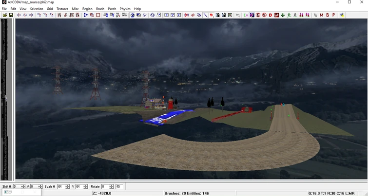Viewport: 368px width, 196px height.
Task: Click the red circled S icon
Action: coord(264,15)
